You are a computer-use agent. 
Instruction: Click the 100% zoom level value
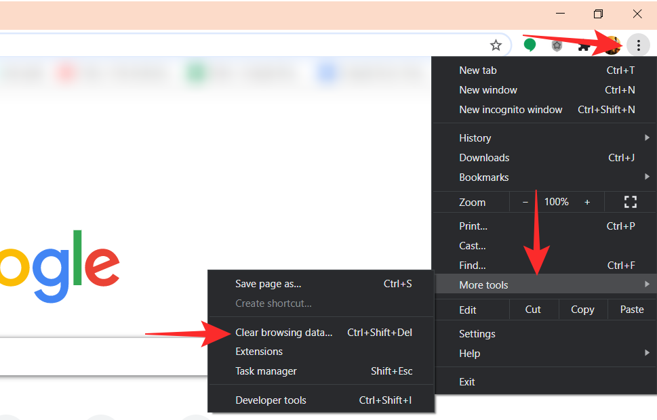[556, 202]
